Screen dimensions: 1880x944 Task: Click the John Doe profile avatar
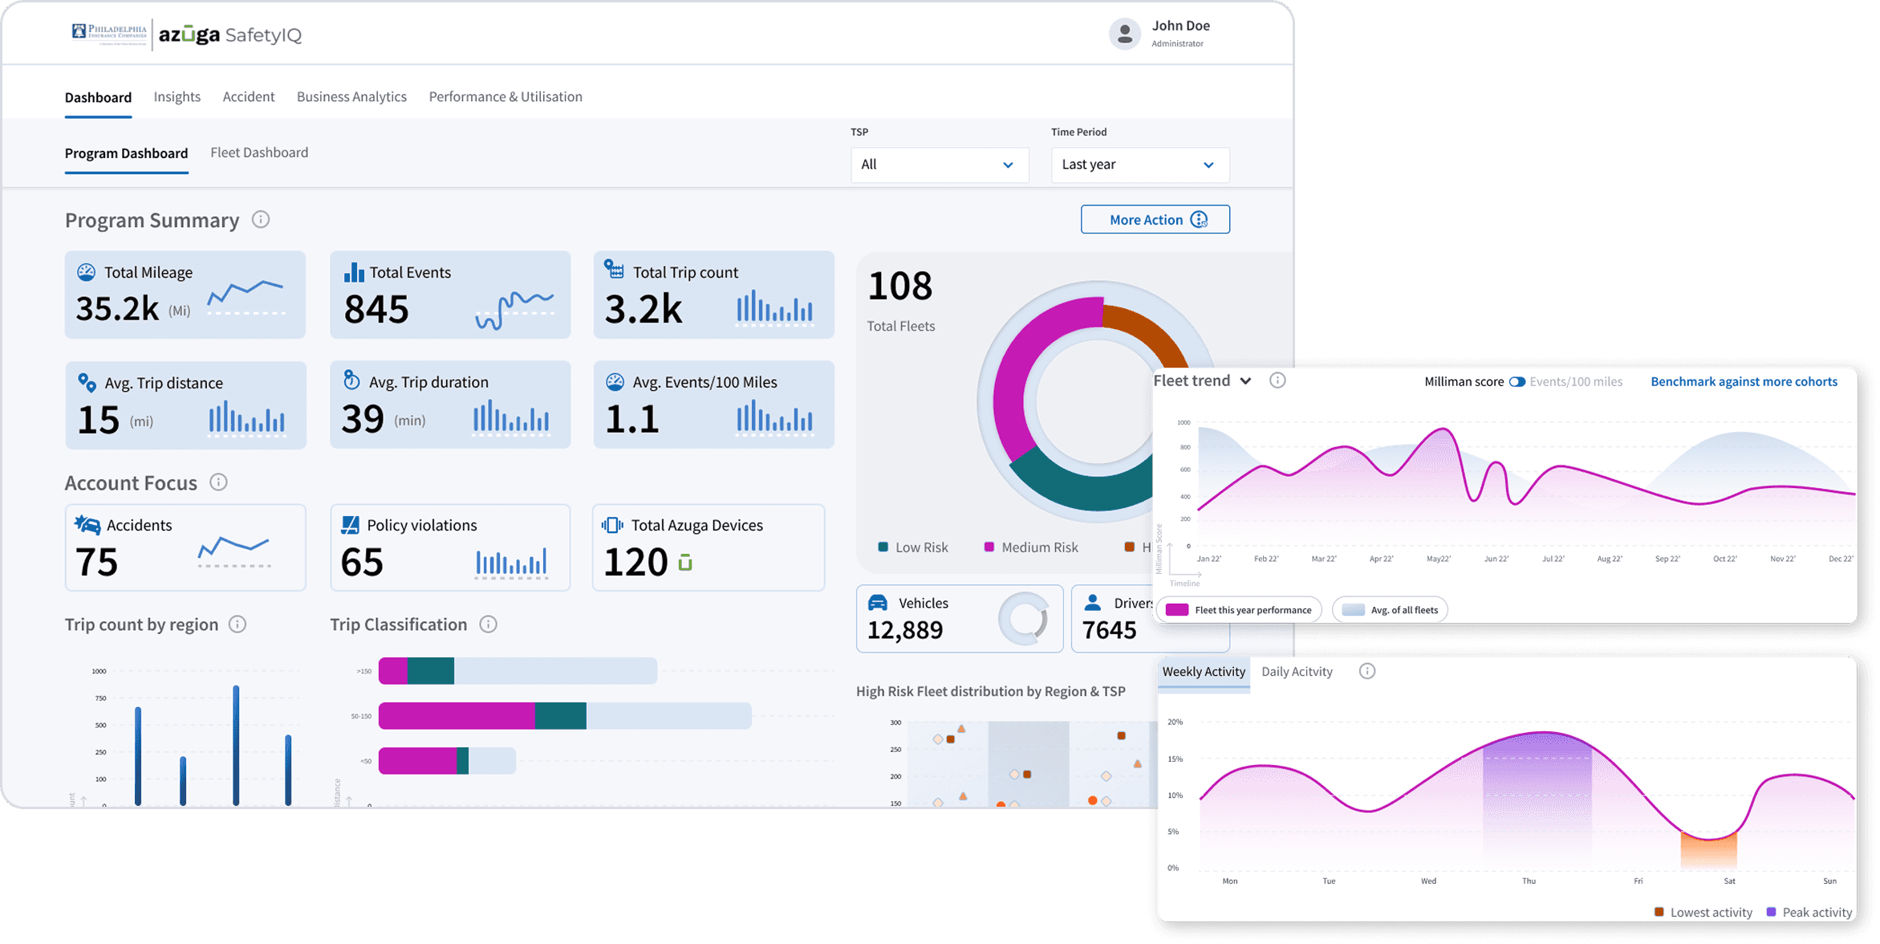click(x=1124, y=34)
